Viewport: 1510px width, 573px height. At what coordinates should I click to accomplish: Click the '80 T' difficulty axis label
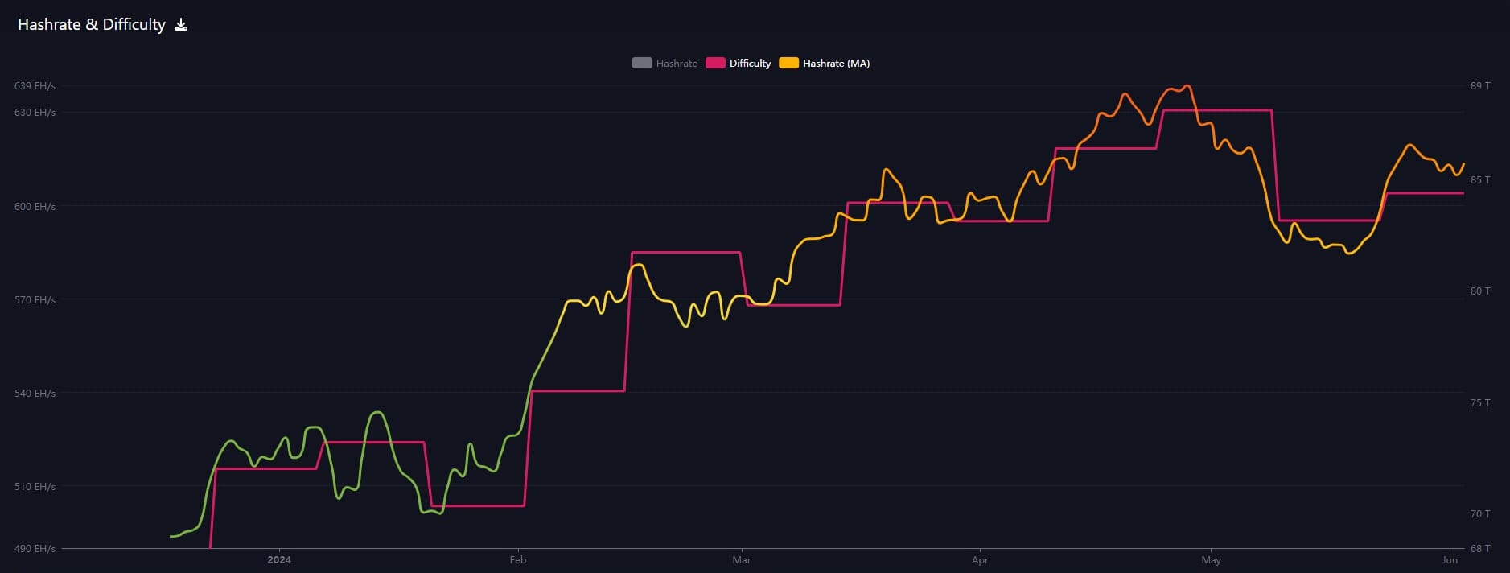1480,291
